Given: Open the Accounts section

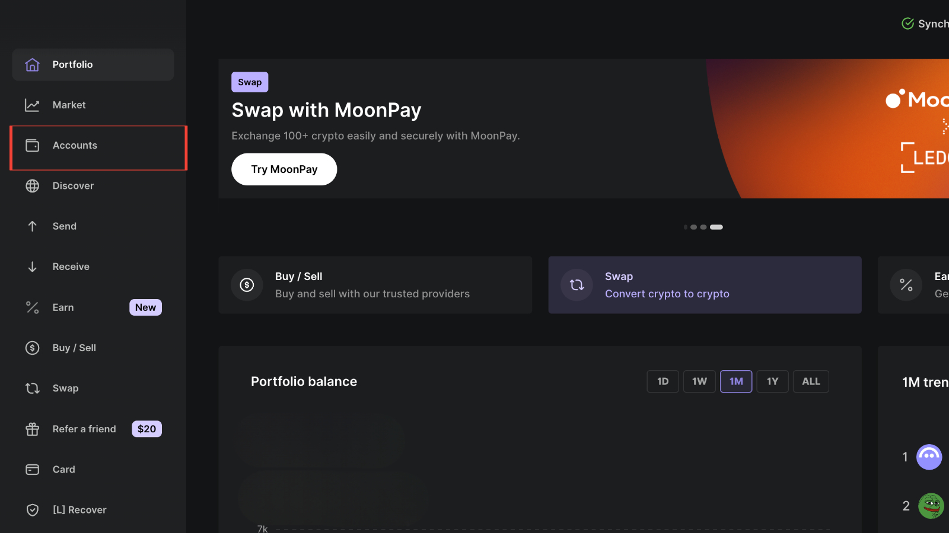Looking at the screenshot, I should (75, 145).
